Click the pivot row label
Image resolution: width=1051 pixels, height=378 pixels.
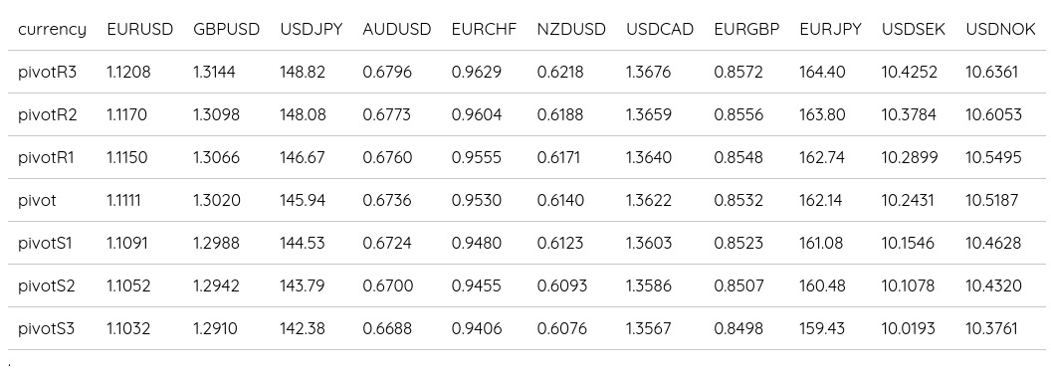pos(37,200)
